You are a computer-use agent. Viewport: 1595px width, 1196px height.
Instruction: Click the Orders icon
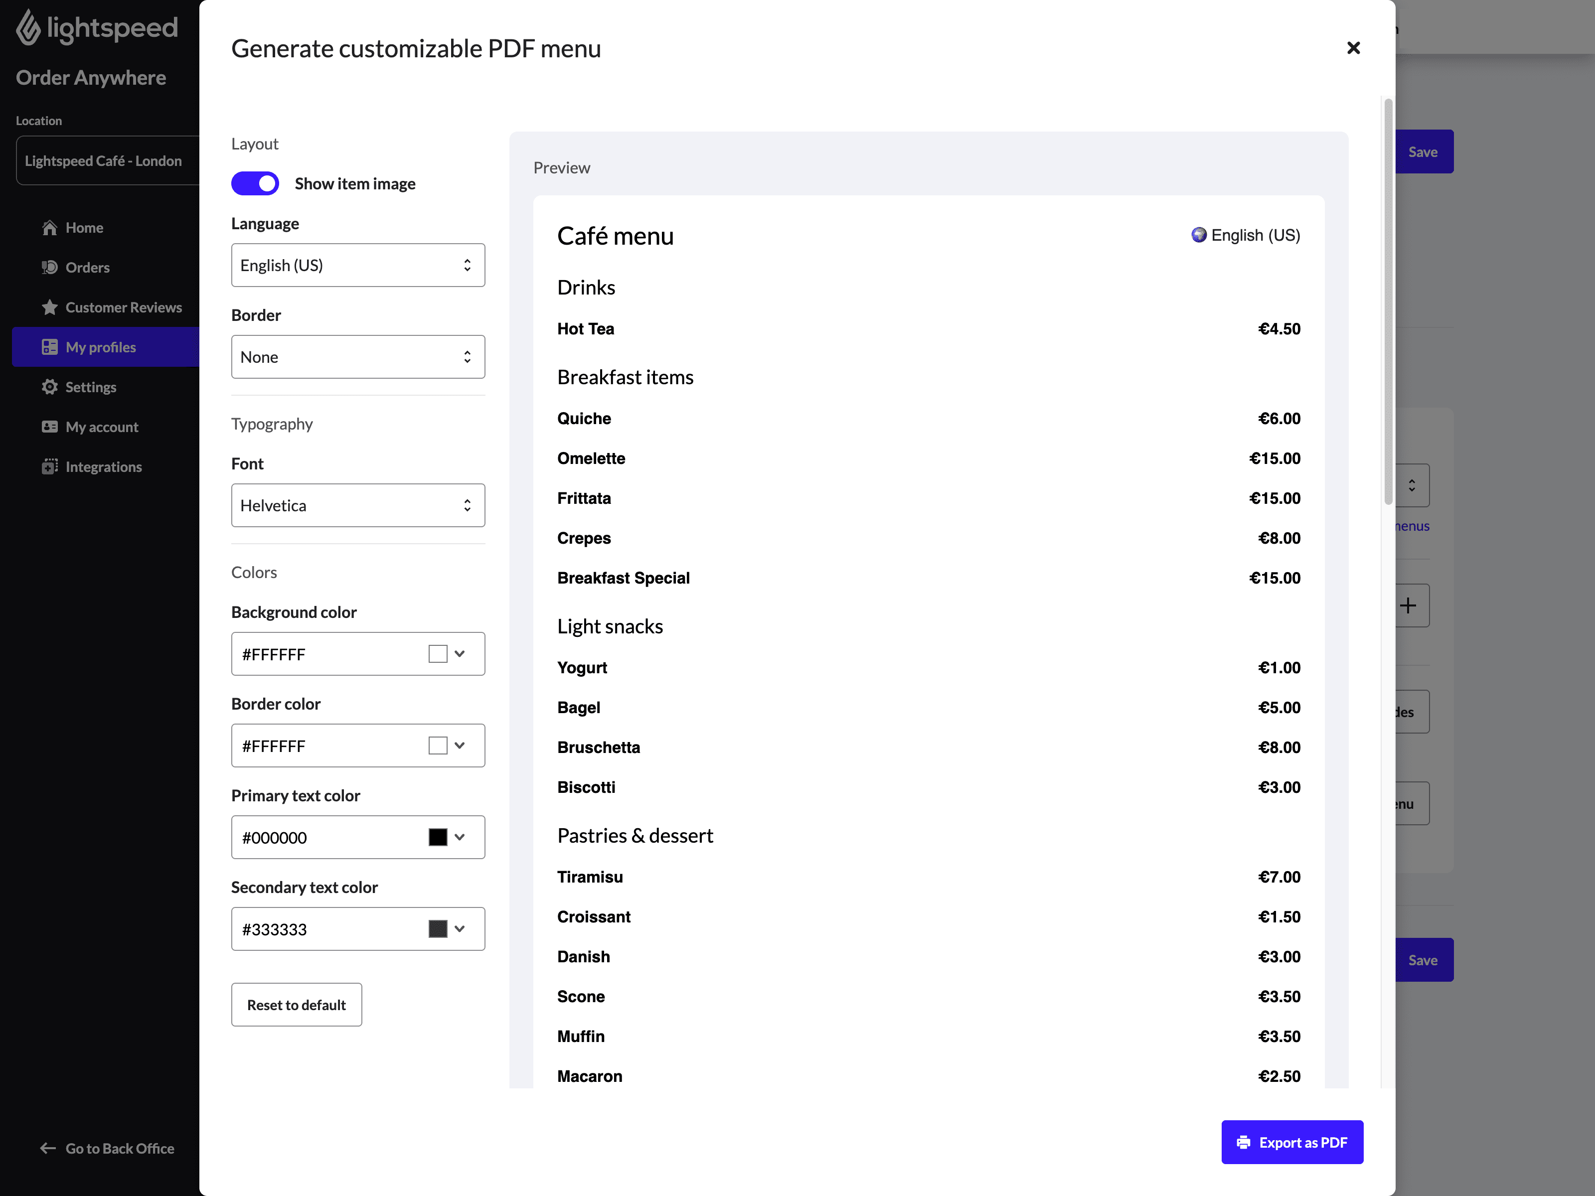(50, 267)
